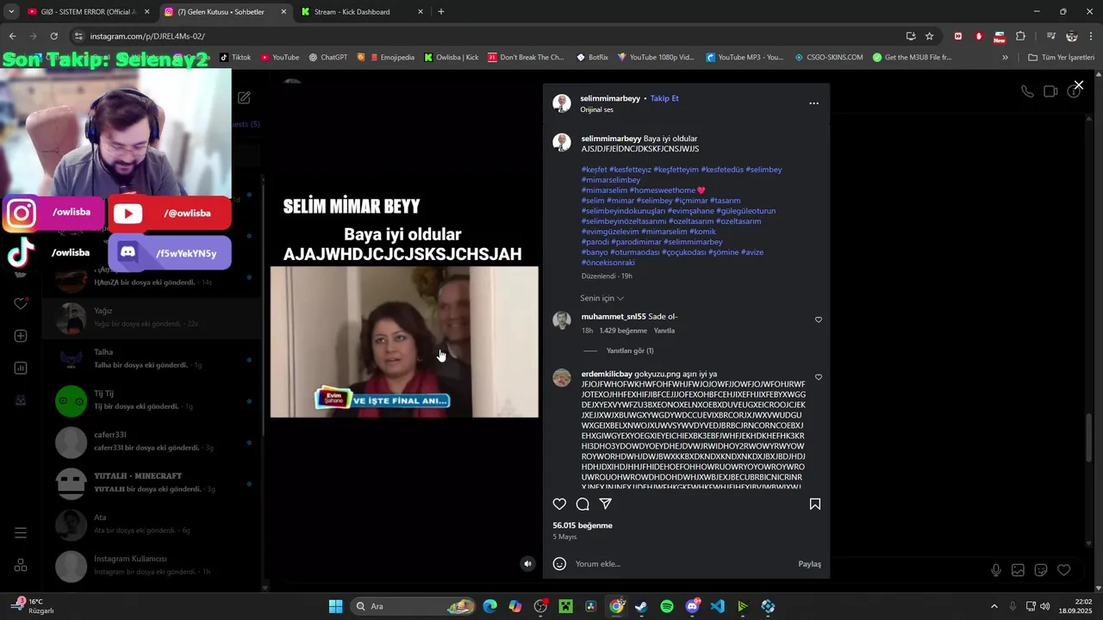Viewport: 1103px width, 620px height.
Task: Open the volume control in system tray
Action: (1045, 606)
